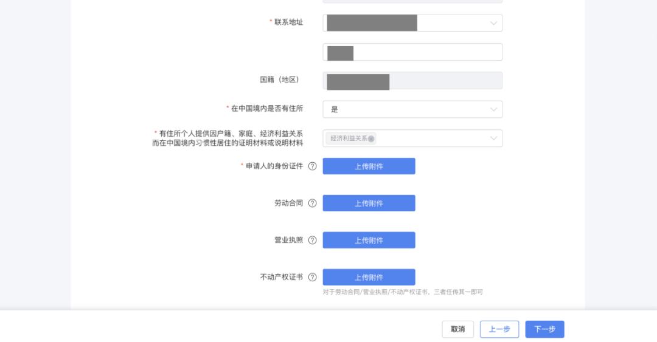657x342 pixels.
Task: Upload attachment for 申请人的身份证件
Action: click(369, 166)
